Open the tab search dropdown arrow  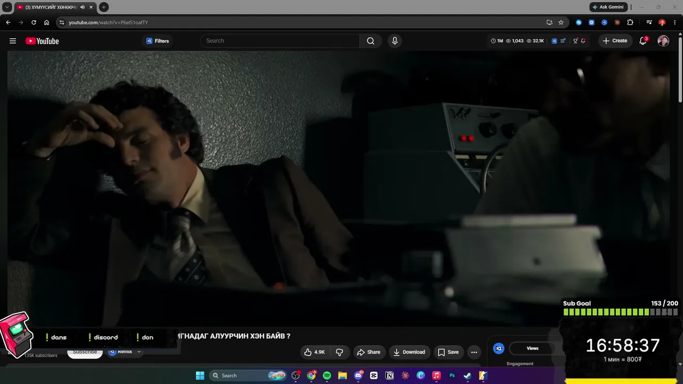point(7,7)
